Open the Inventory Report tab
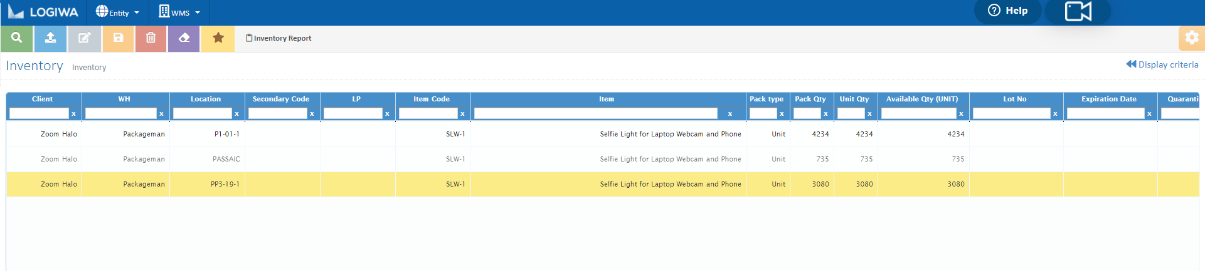Image resolution: width=1205 pixels, height=271 pixels. [x=279, y=38]
